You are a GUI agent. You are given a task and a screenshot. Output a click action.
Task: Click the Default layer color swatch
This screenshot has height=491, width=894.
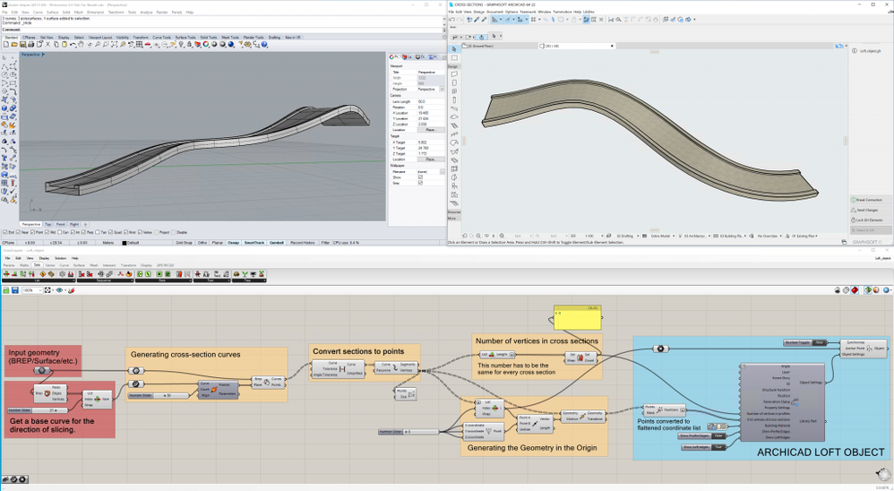(124, 242)
